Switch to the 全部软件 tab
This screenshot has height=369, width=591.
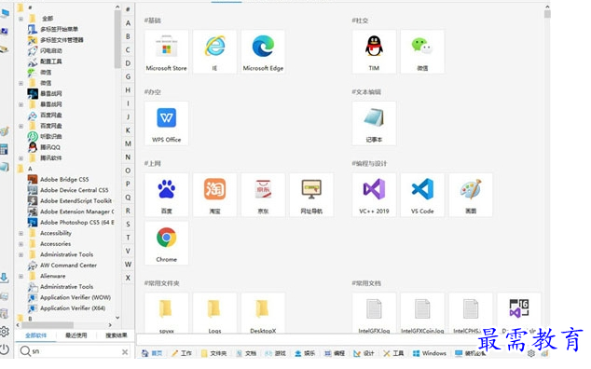[36, 335]
